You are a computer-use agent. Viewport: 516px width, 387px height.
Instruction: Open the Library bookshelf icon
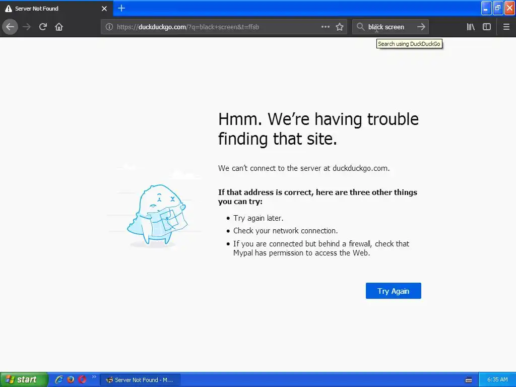point(471,27)
